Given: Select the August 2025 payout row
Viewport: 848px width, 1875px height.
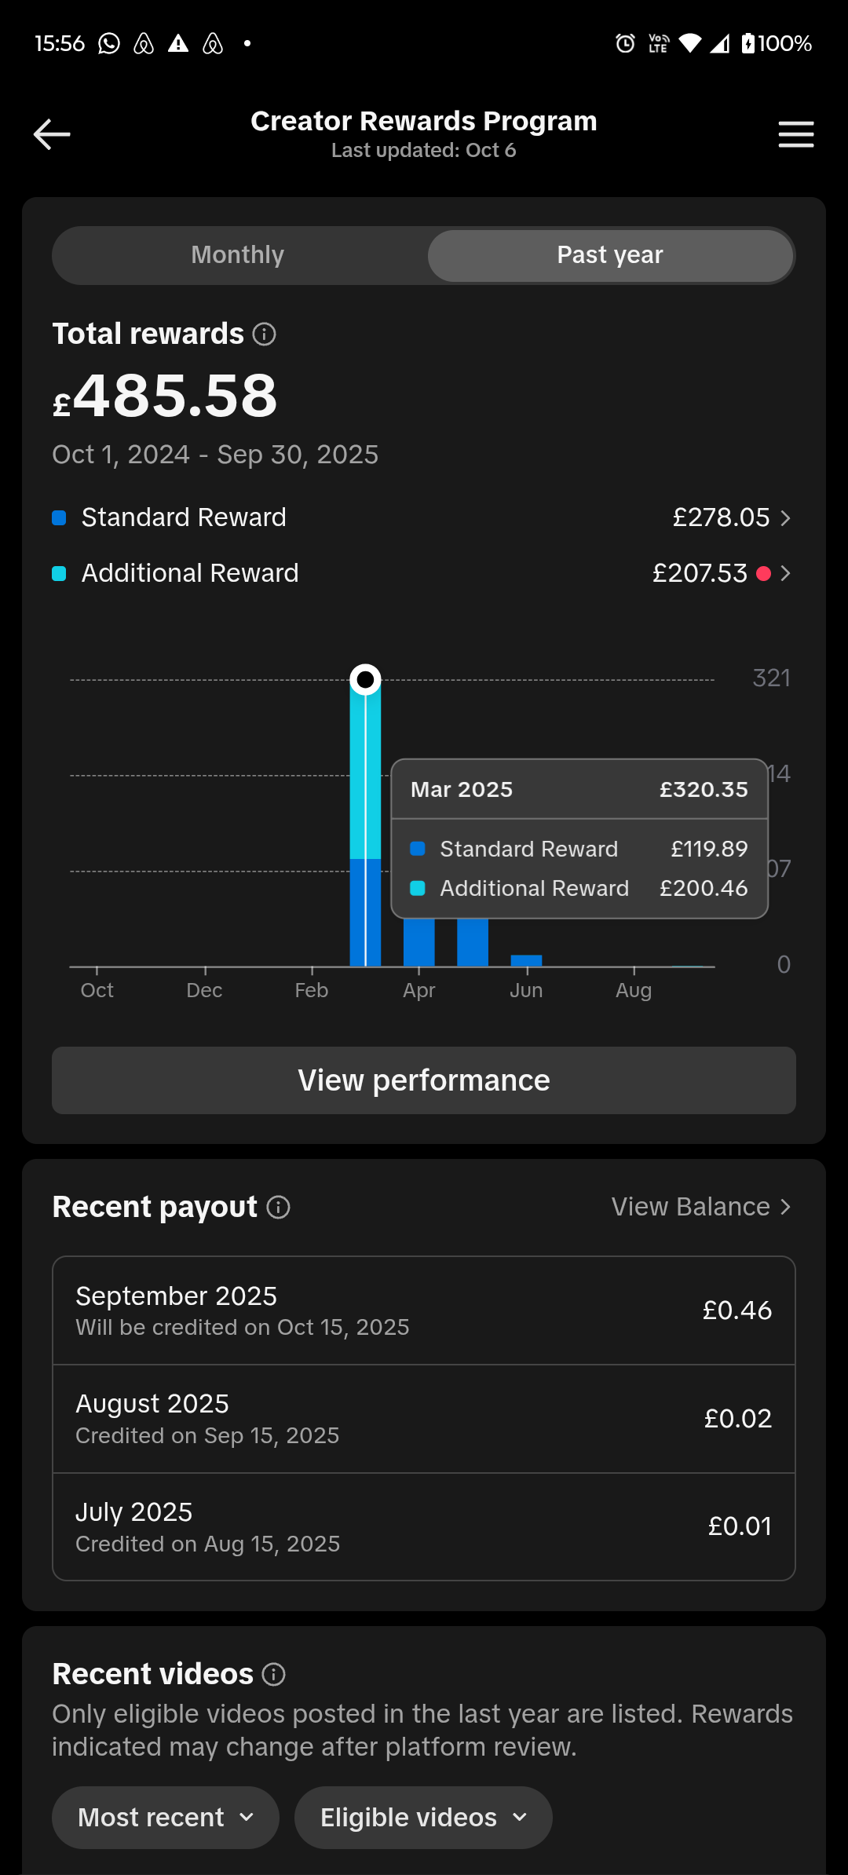Looking at the screenshot, I should tap(424, 1419).
